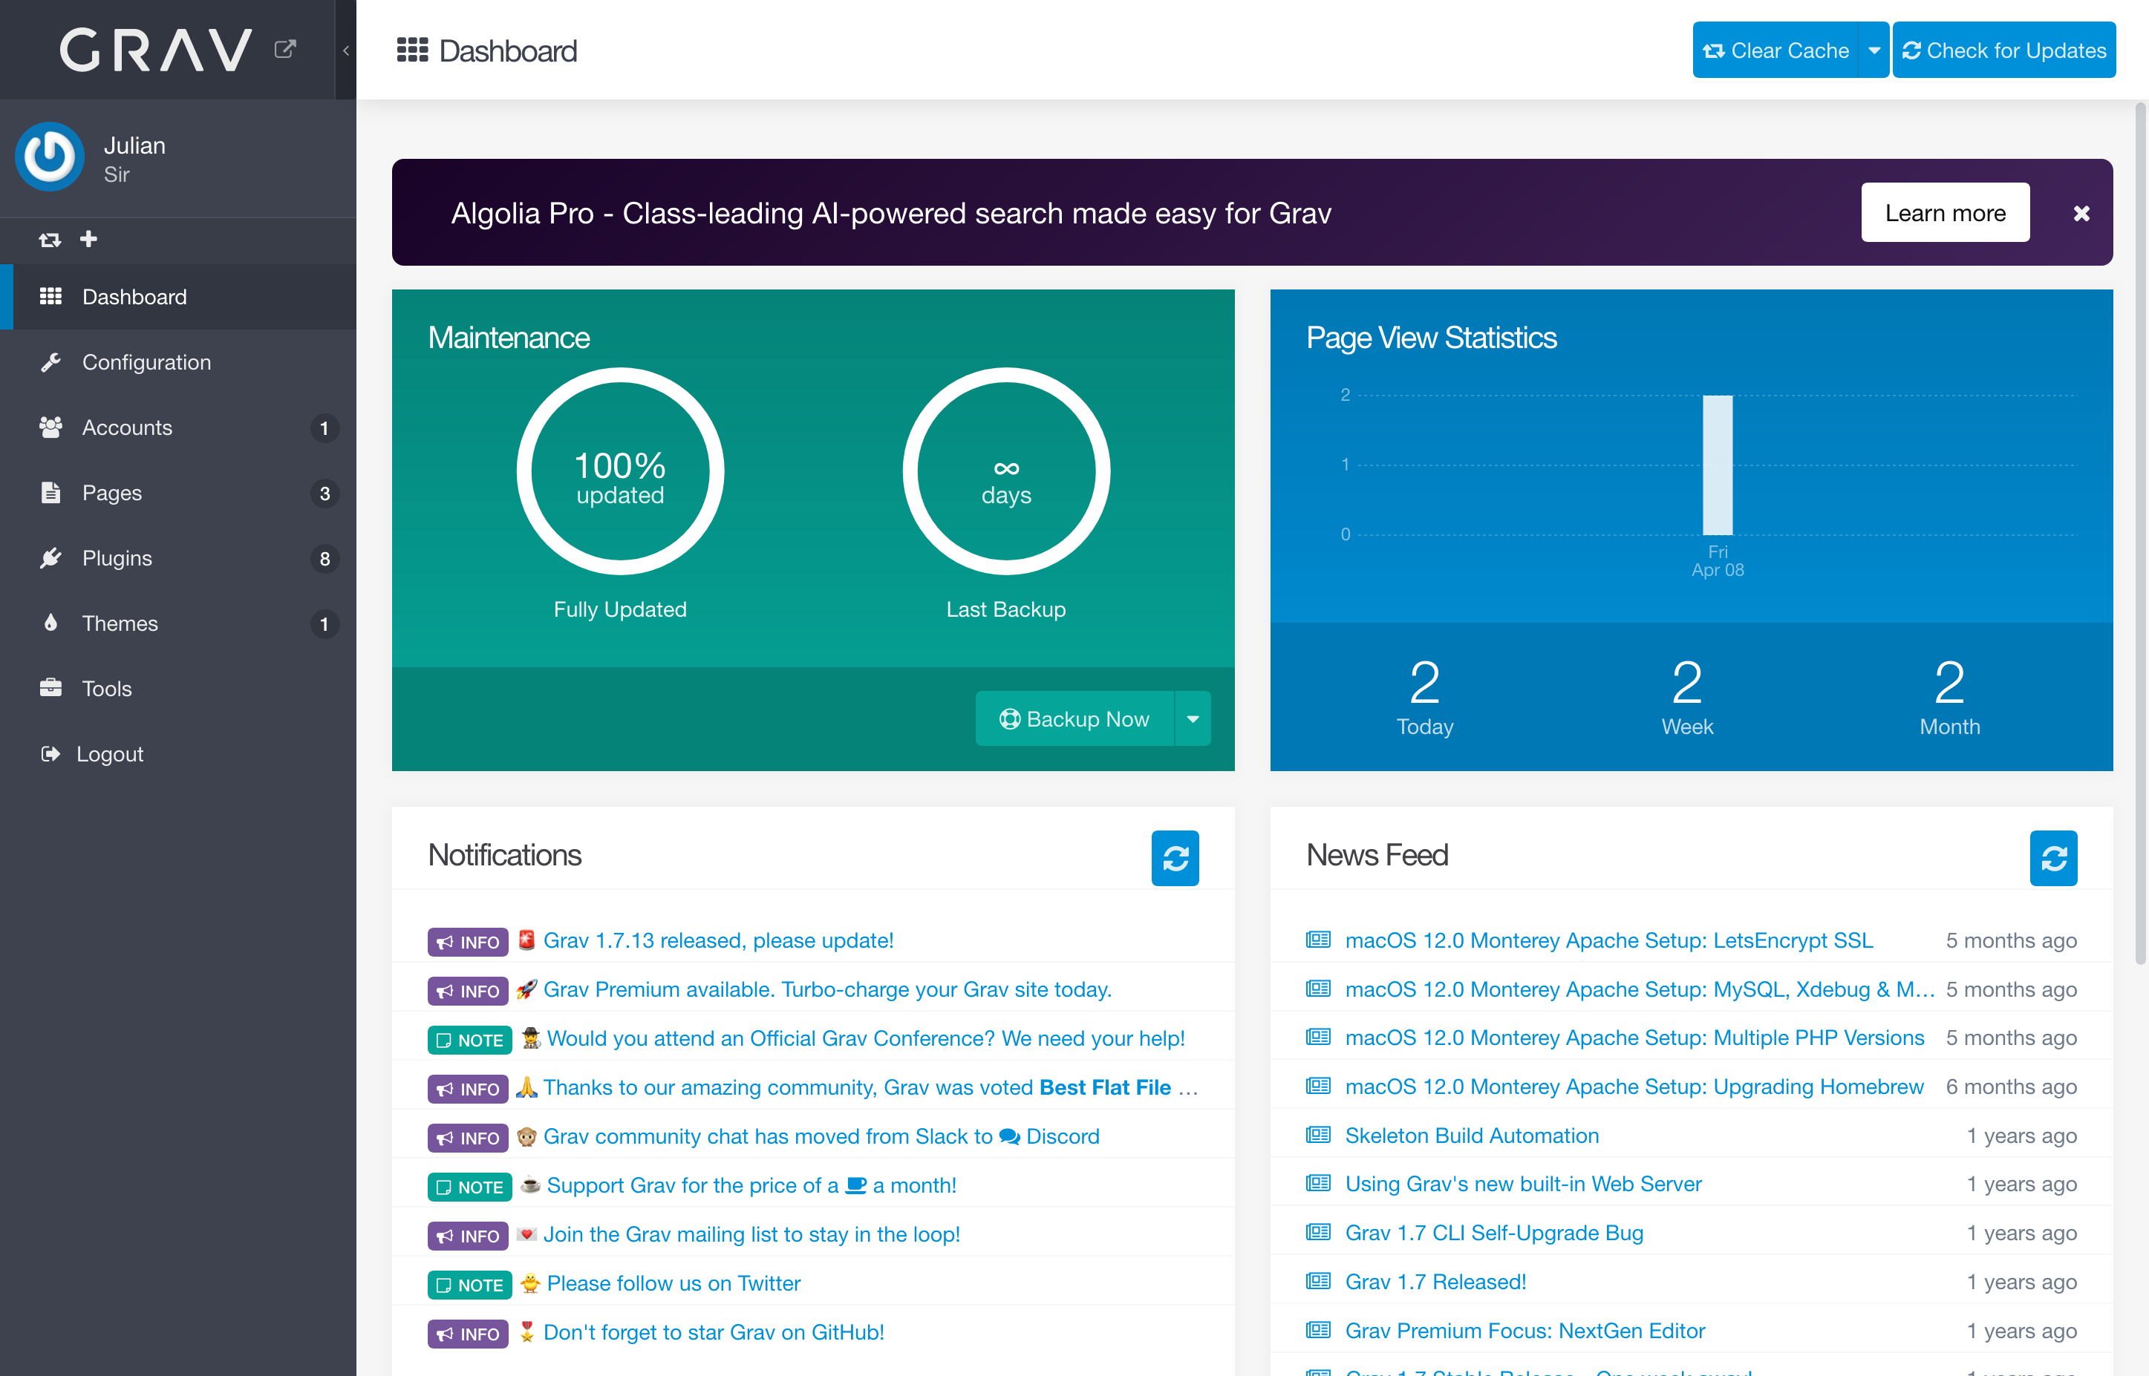The image size is (2149, 1376).
Task: Click the sidebar quick clear-cache icon
Action: tap(50, 240)
